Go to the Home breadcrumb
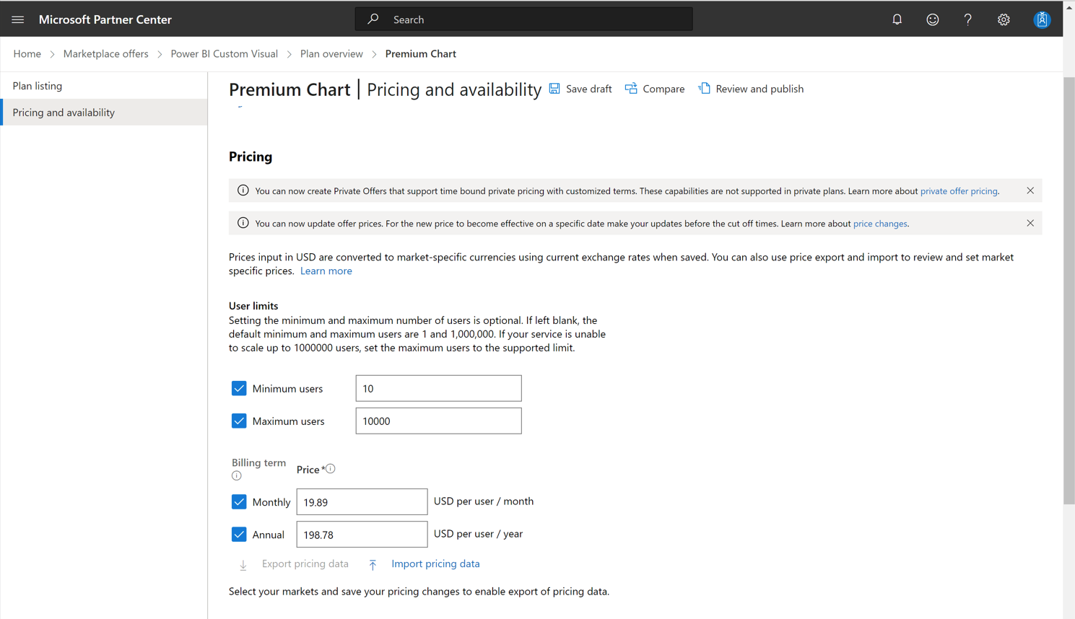The width and height of the screenshot is (1075, 619). click(27, 53)
